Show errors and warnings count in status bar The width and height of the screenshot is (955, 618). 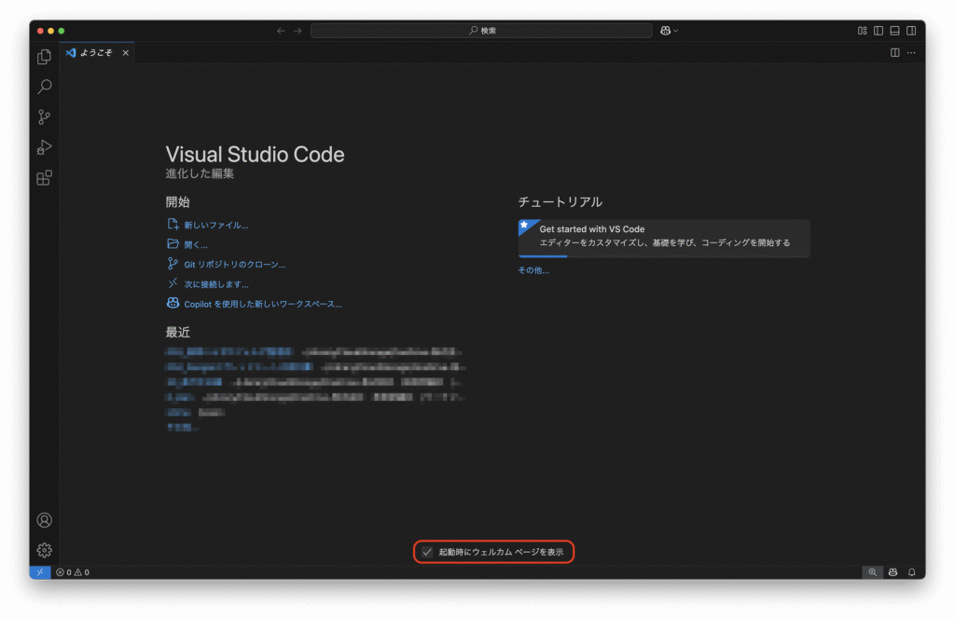(x=73, y=572)
